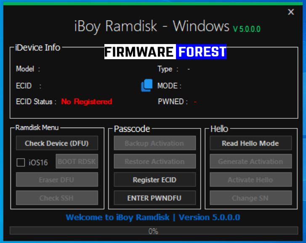The image size is (306, 243).
Task: Click the Activate Hello button
Action: click(251, 180)
